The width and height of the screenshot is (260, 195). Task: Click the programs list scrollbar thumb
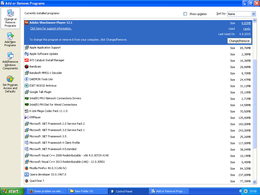click(254, 104)
